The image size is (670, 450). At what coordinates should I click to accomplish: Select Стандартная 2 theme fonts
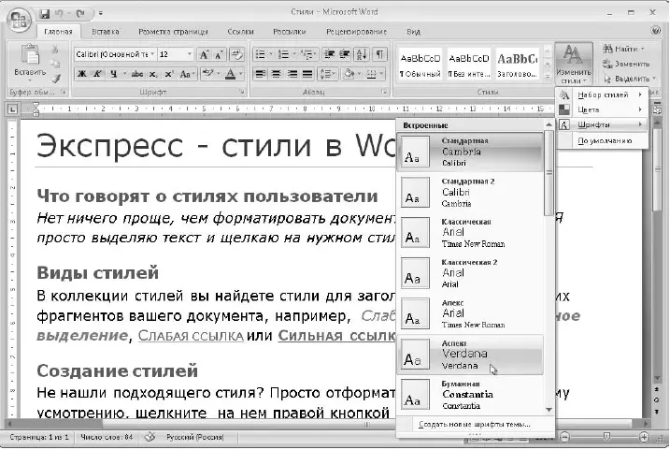470,193
